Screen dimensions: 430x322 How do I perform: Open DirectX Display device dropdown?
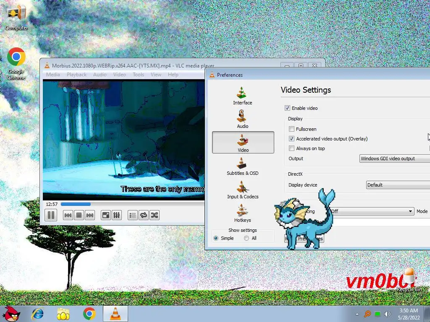(x=398, y=185)
